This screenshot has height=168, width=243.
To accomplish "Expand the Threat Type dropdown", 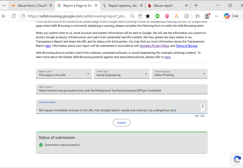I will pyautogui.click(x=122, y=74).
